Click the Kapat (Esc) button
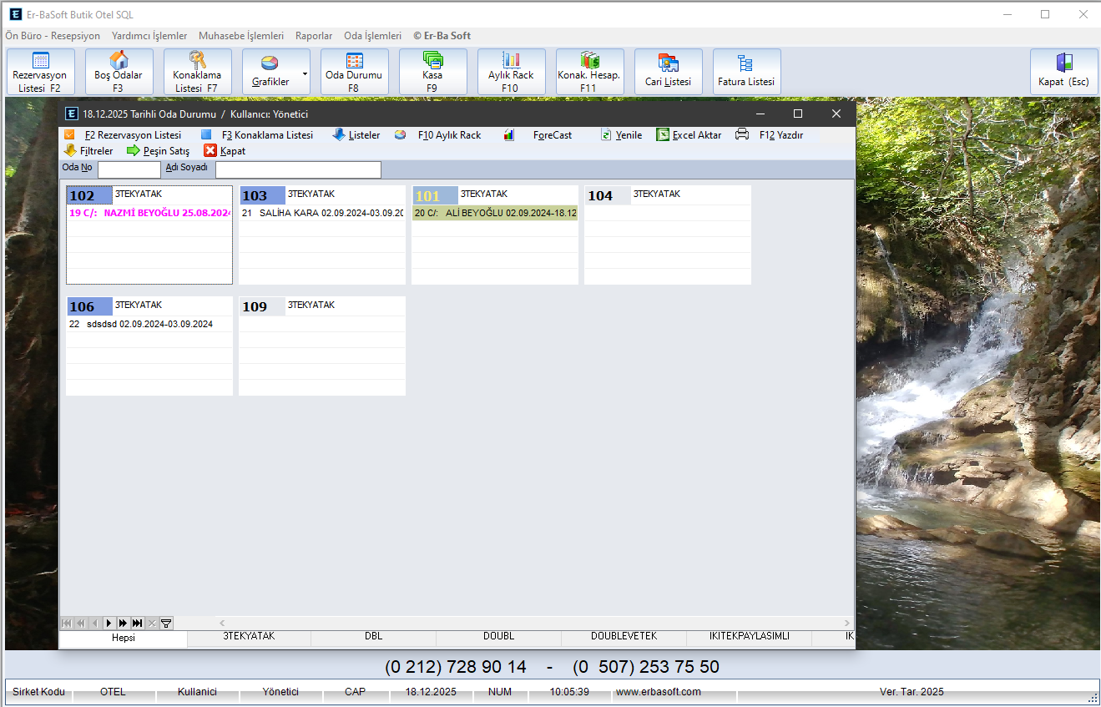1101x707 pixels. 1063,71
